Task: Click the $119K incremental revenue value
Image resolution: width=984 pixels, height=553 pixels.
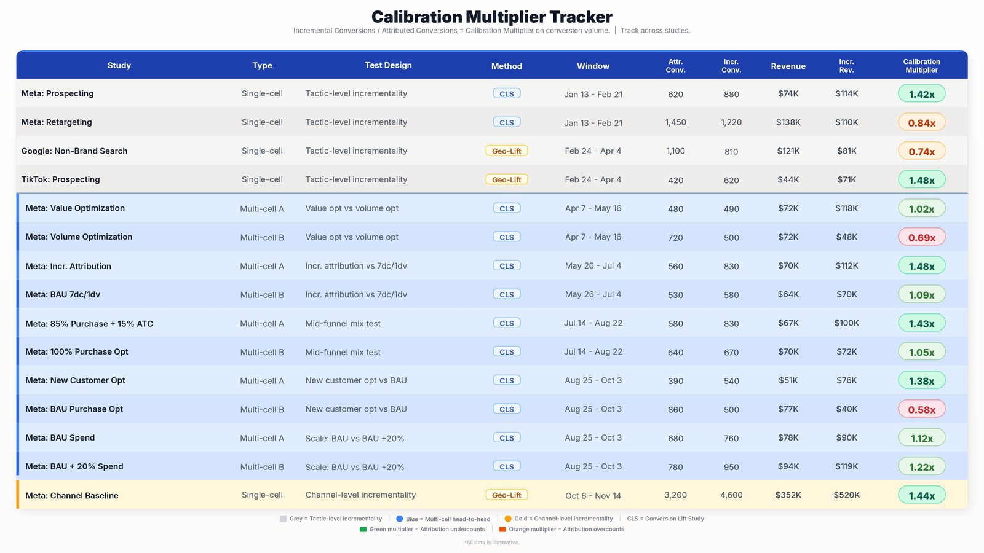Action: tap(846, 466)
